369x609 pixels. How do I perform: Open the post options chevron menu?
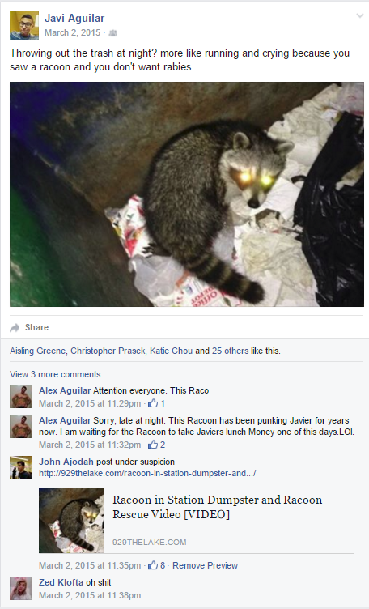(x=360, y=16)
